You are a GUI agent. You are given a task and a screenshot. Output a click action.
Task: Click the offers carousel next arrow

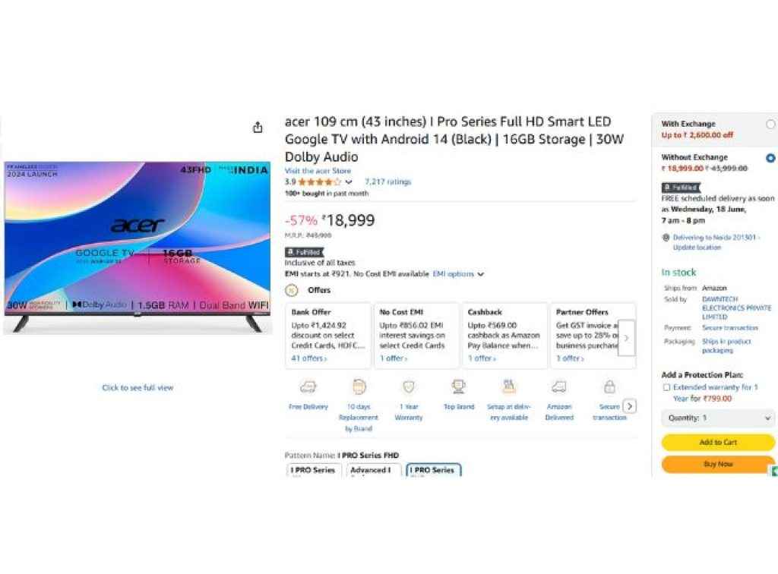pos(626,338)
